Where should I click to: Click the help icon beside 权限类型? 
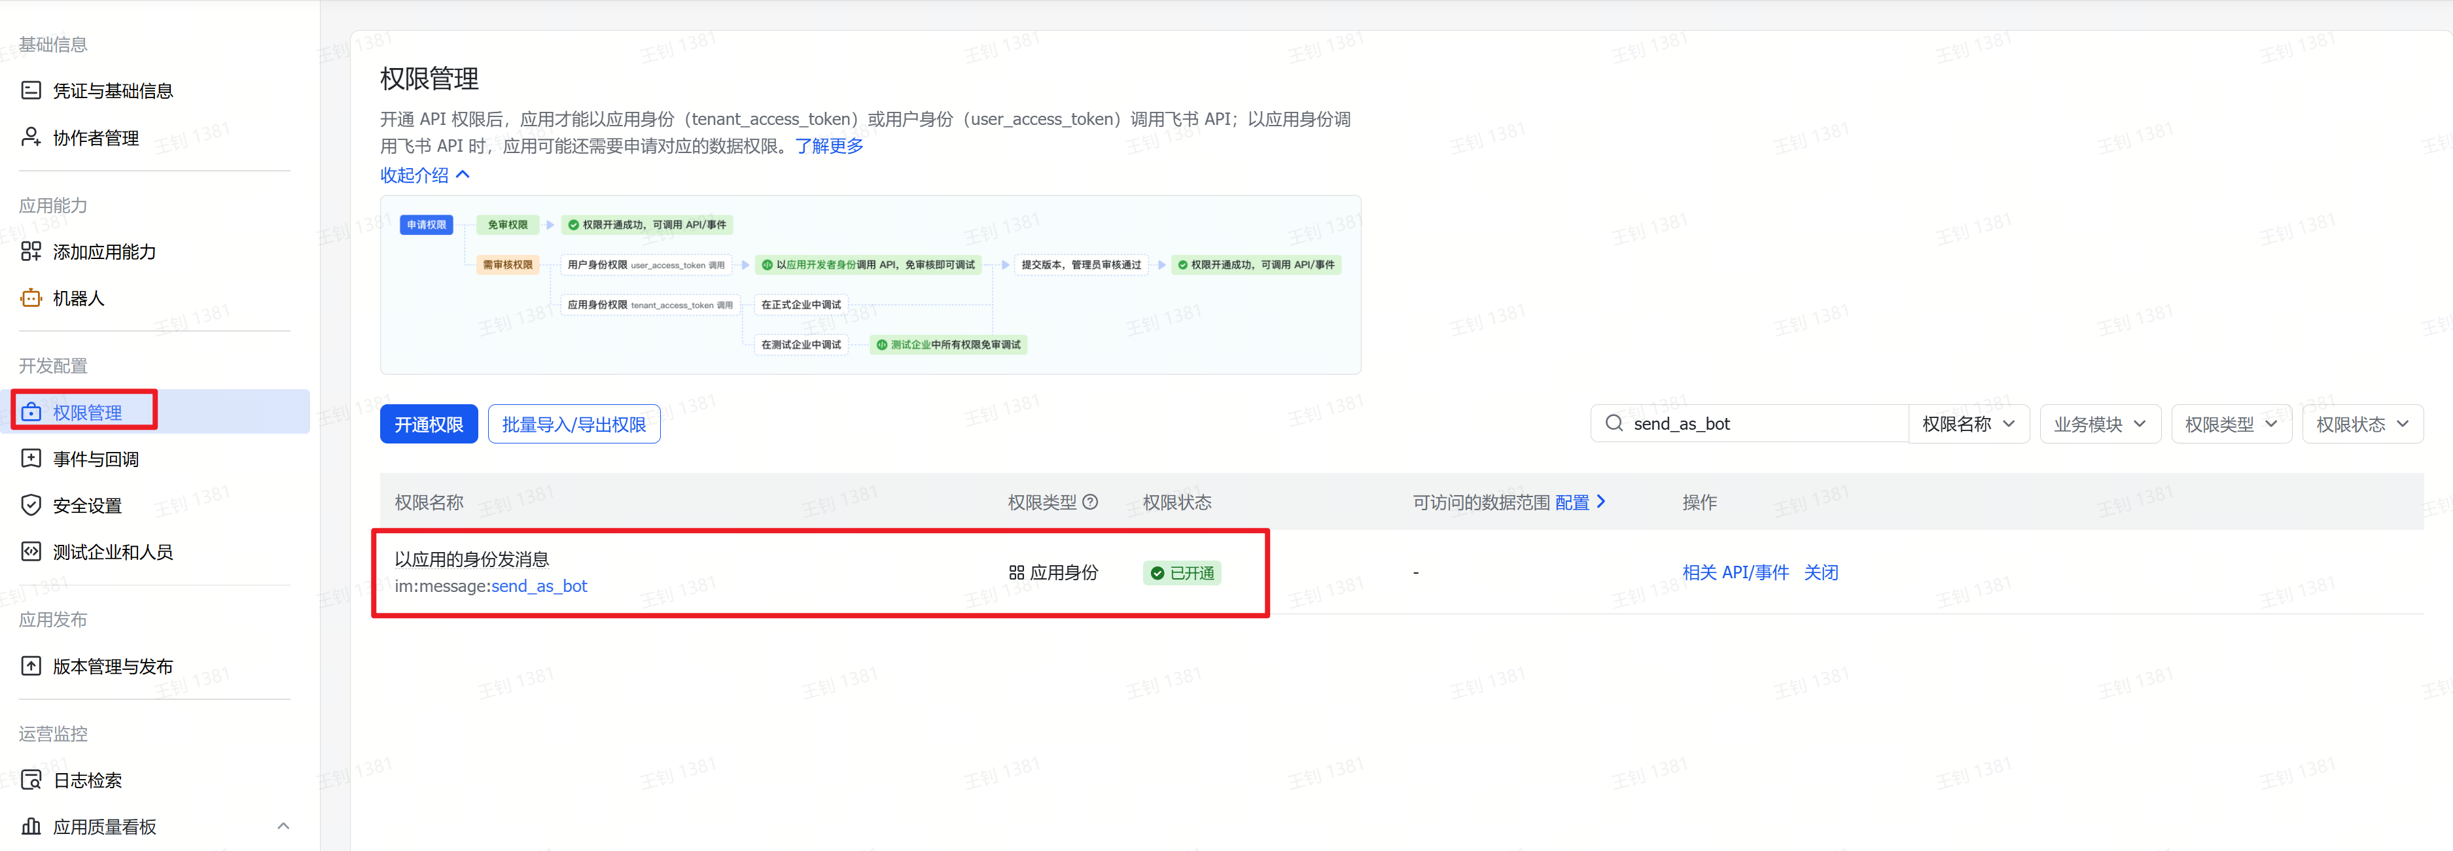(1091, 502)
